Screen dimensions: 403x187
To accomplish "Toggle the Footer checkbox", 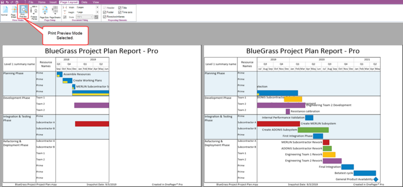I will pos(105,12).
